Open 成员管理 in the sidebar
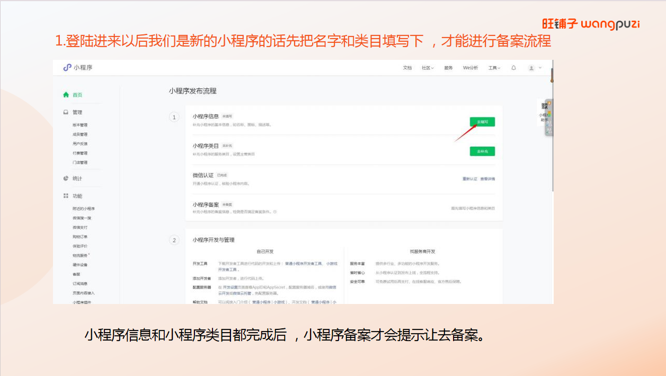The width and height of the screenshot is (666, 376). (80, 135)
